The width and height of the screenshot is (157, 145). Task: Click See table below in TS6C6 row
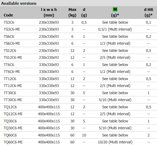point(115,36)
